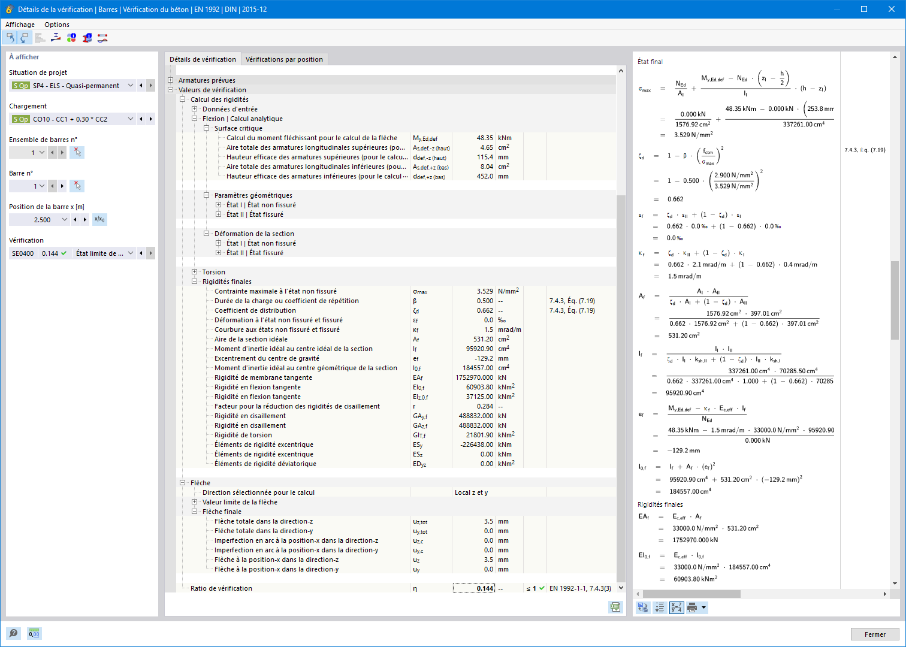The image size is (906, 647).
Task: Click the image export icon below the formula panel
Action: click(x=643, y=607)
